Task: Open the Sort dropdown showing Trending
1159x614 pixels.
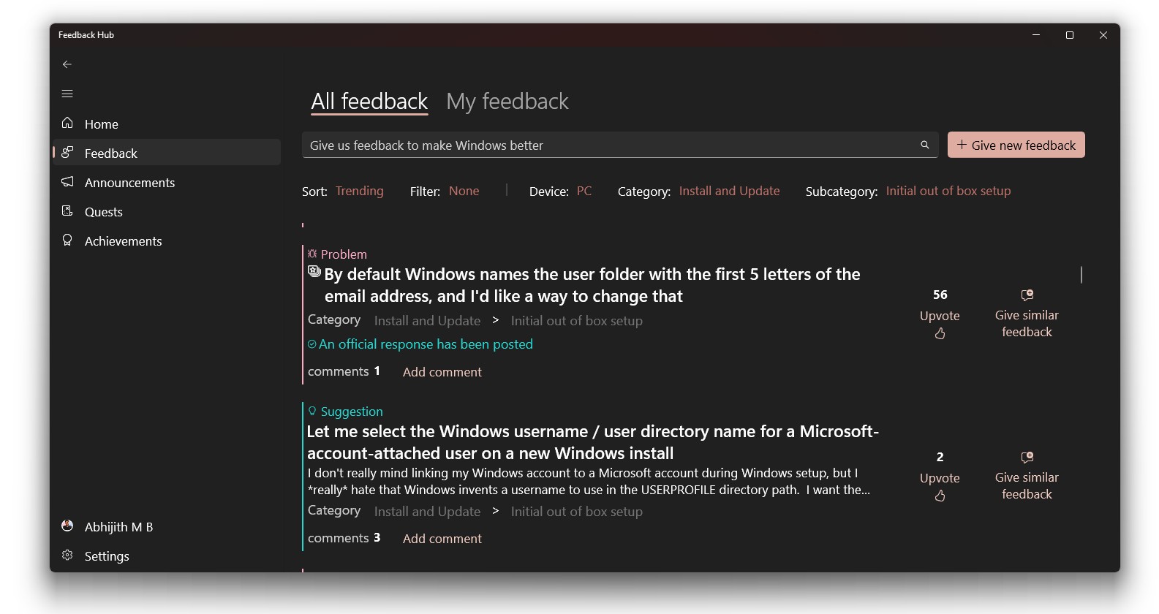Action: 359,191
